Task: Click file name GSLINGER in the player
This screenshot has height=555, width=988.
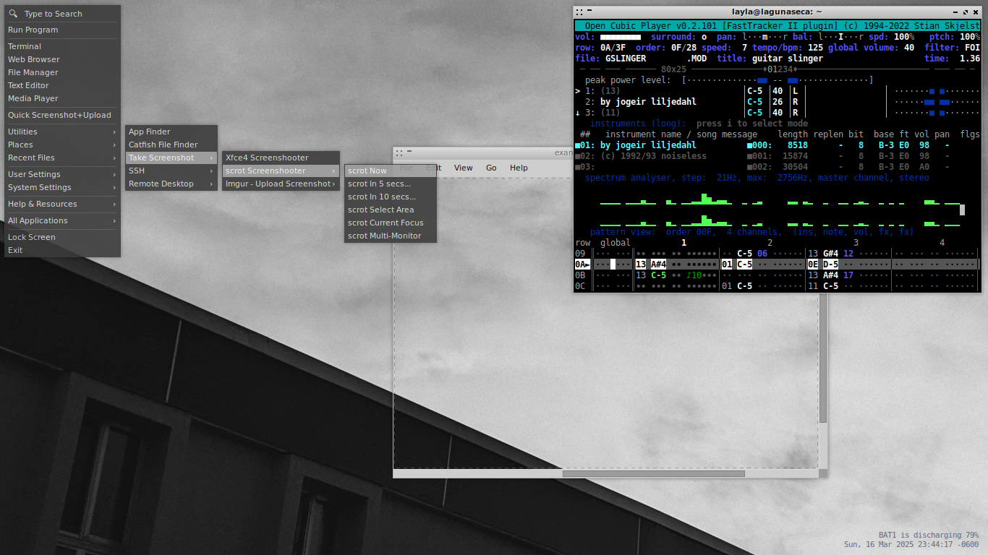Action: pos(626,59)
